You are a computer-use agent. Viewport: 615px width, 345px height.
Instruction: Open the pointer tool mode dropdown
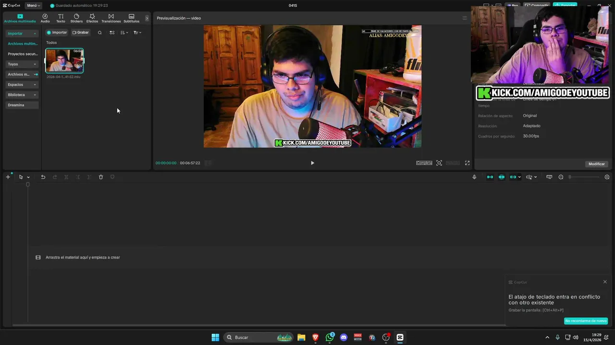(x=28, y=177)
